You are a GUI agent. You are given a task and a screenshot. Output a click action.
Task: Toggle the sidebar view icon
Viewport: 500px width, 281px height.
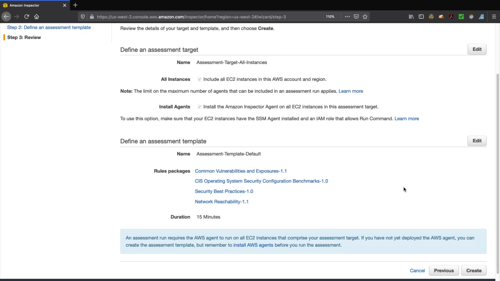[x=421, y=17]
